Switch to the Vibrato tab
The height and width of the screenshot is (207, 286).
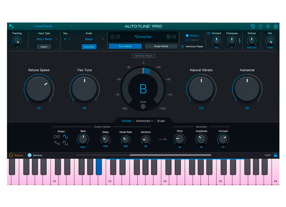[126, 121]
